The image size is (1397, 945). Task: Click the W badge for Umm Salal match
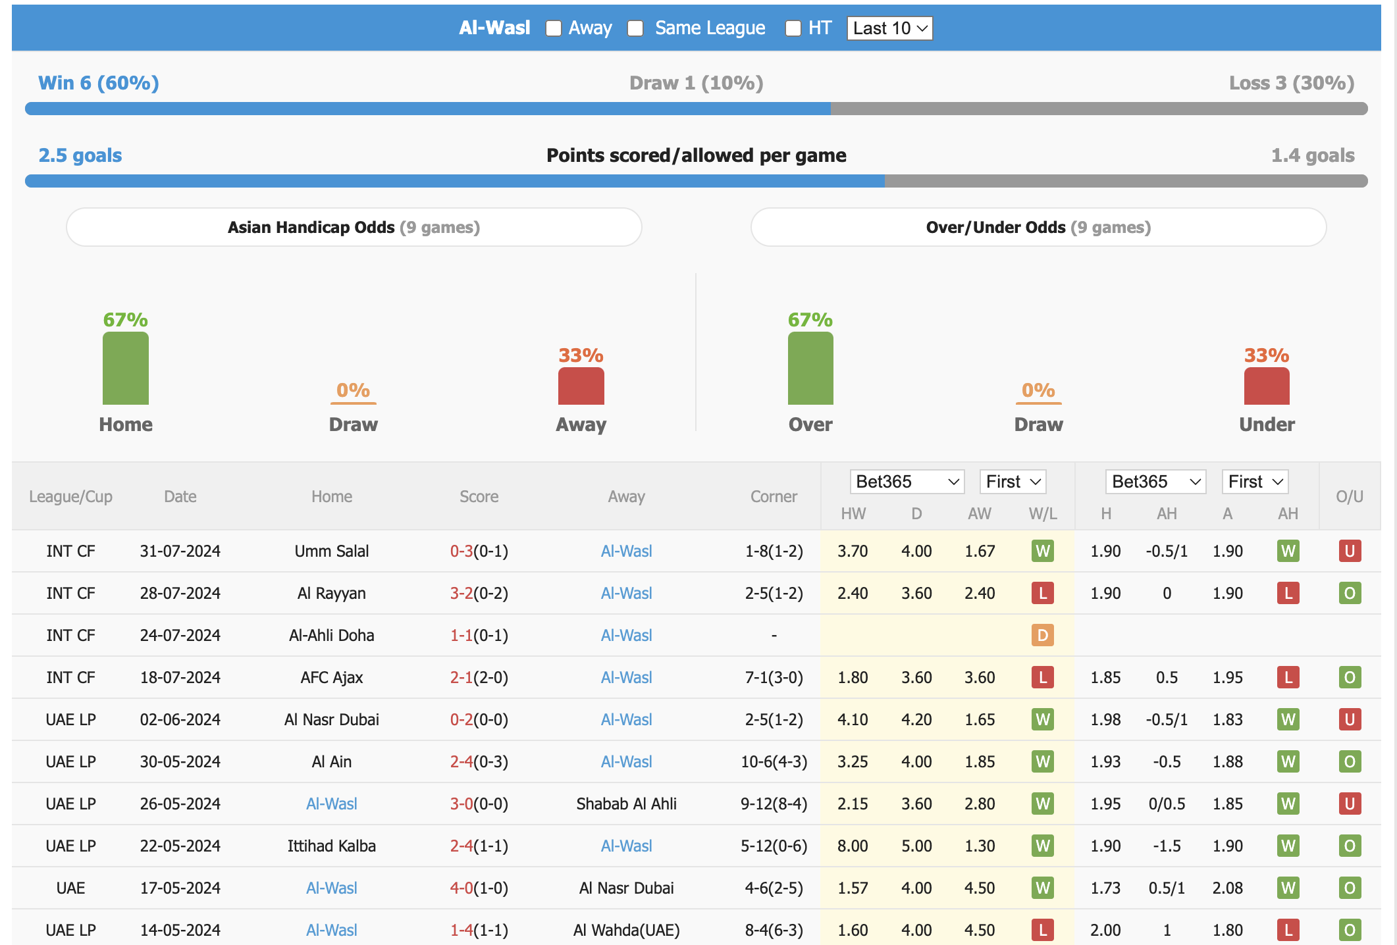[x=1043, y=551]
